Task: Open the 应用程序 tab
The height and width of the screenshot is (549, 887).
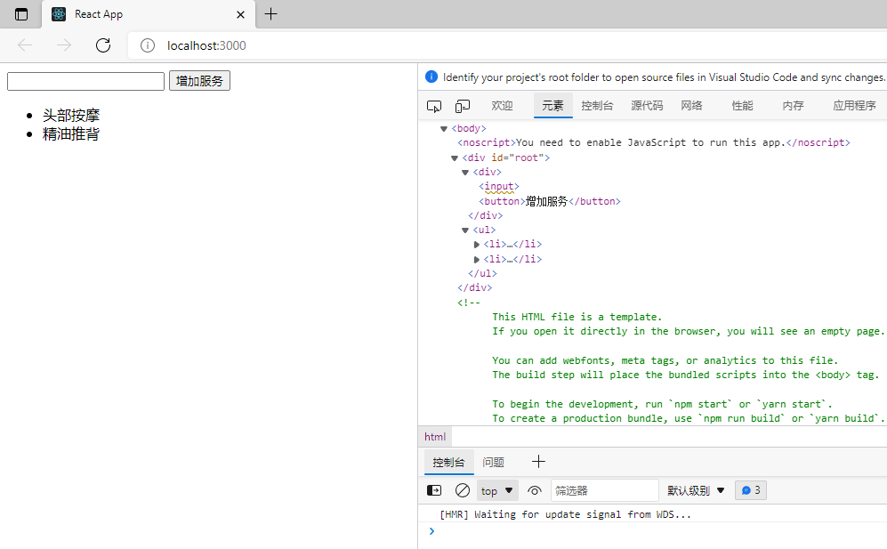Action: [854, 106]
